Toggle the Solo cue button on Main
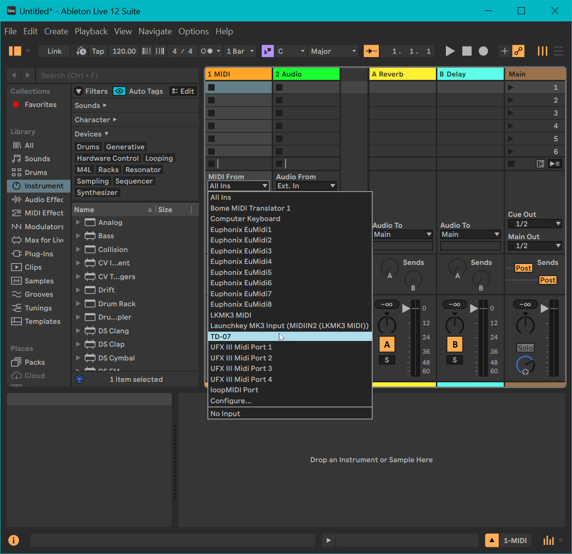 [525, 348]
